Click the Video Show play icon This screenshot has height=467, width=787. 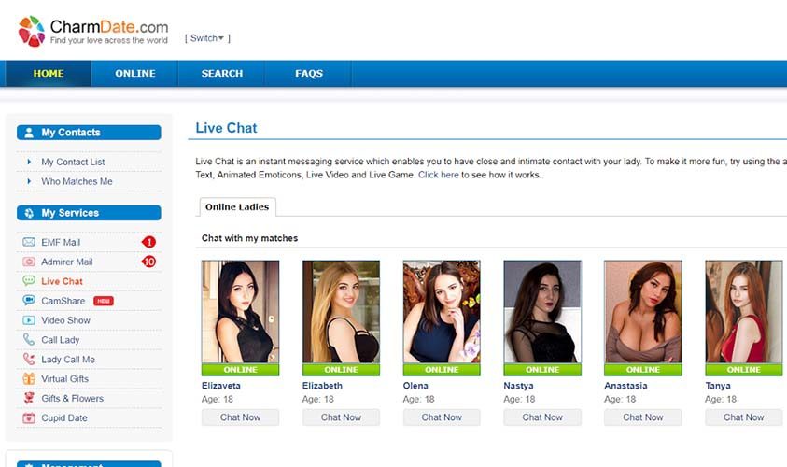(x=29, y=319)
